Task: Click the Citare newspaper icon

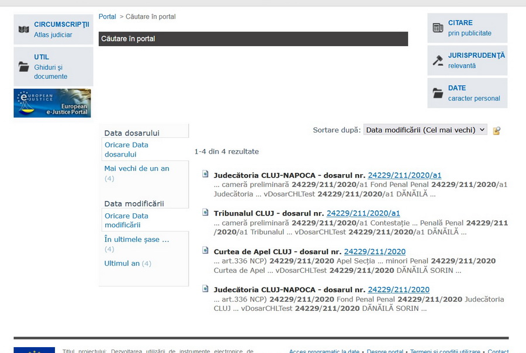Action: tap(438, 27)
